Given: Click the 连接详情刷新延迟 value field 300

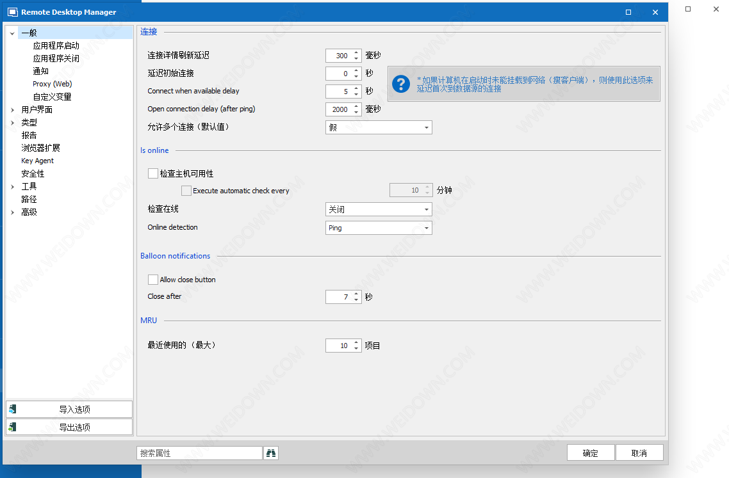Looking at the screenshot, I should (340, 55).
